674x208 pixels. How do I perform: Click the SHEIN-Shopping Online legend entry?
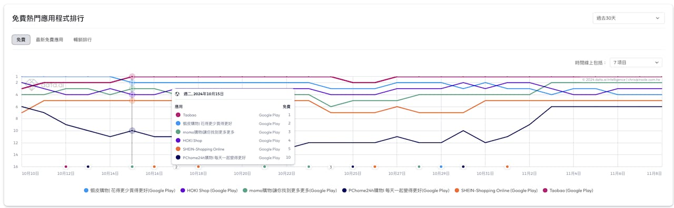[496, 190]
